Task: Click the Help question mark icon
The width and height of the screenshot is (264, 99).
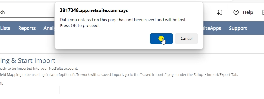Action: pos(236,12)
